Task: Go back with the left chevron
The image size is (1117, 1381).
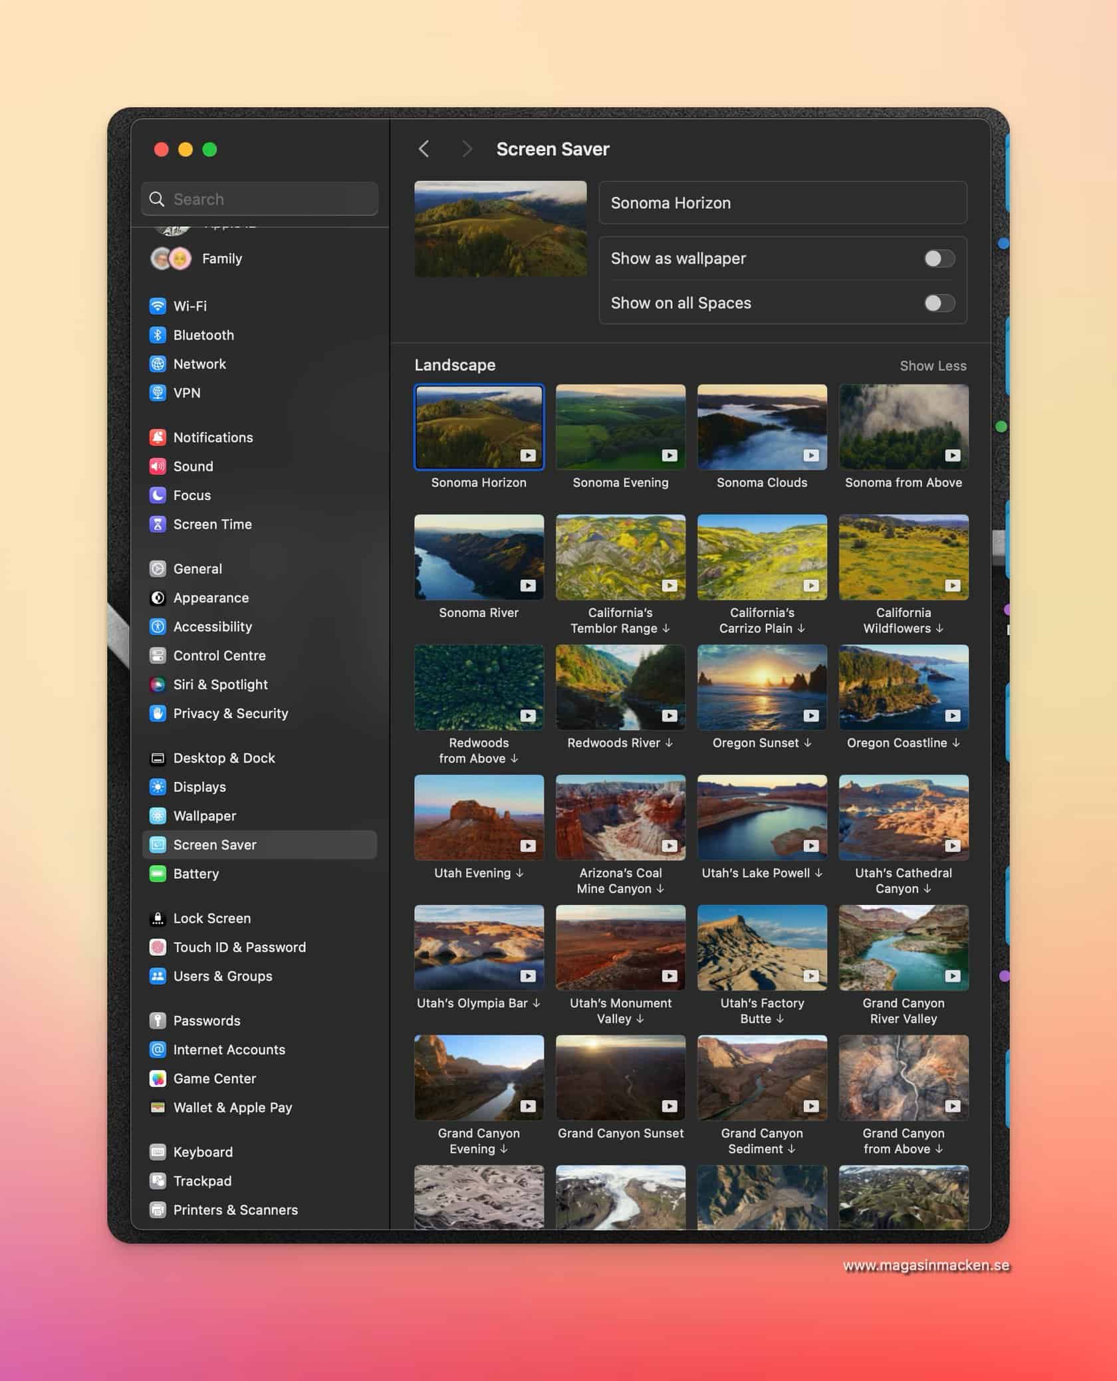Action: [424, 149]
